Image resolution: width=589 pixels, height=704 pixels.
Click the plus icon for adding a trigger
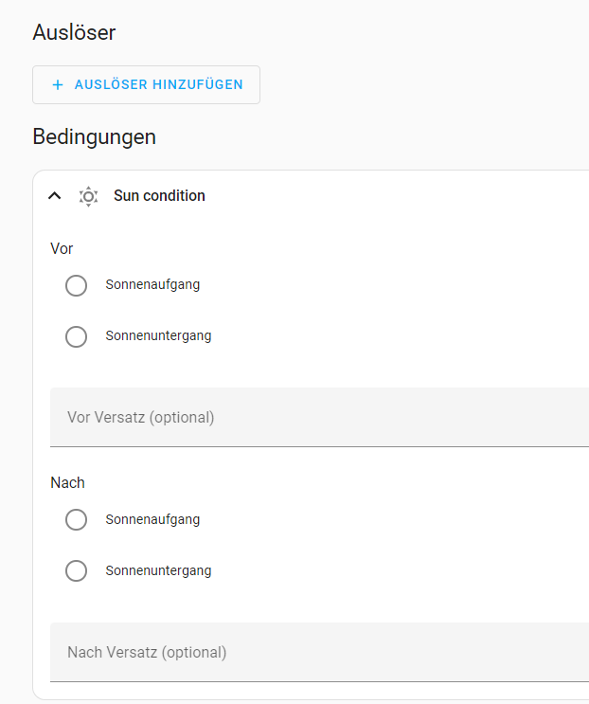coord(58,85)
